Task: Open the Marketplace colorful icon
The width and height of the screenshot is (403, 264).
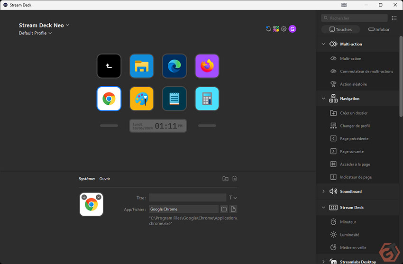Action: [x=276, y=29]
